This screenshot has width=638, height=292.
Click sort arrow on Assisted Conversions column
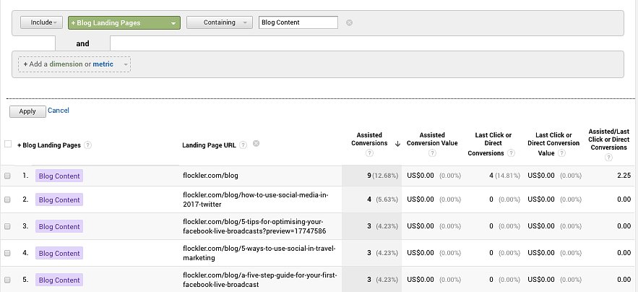[397, 144]
